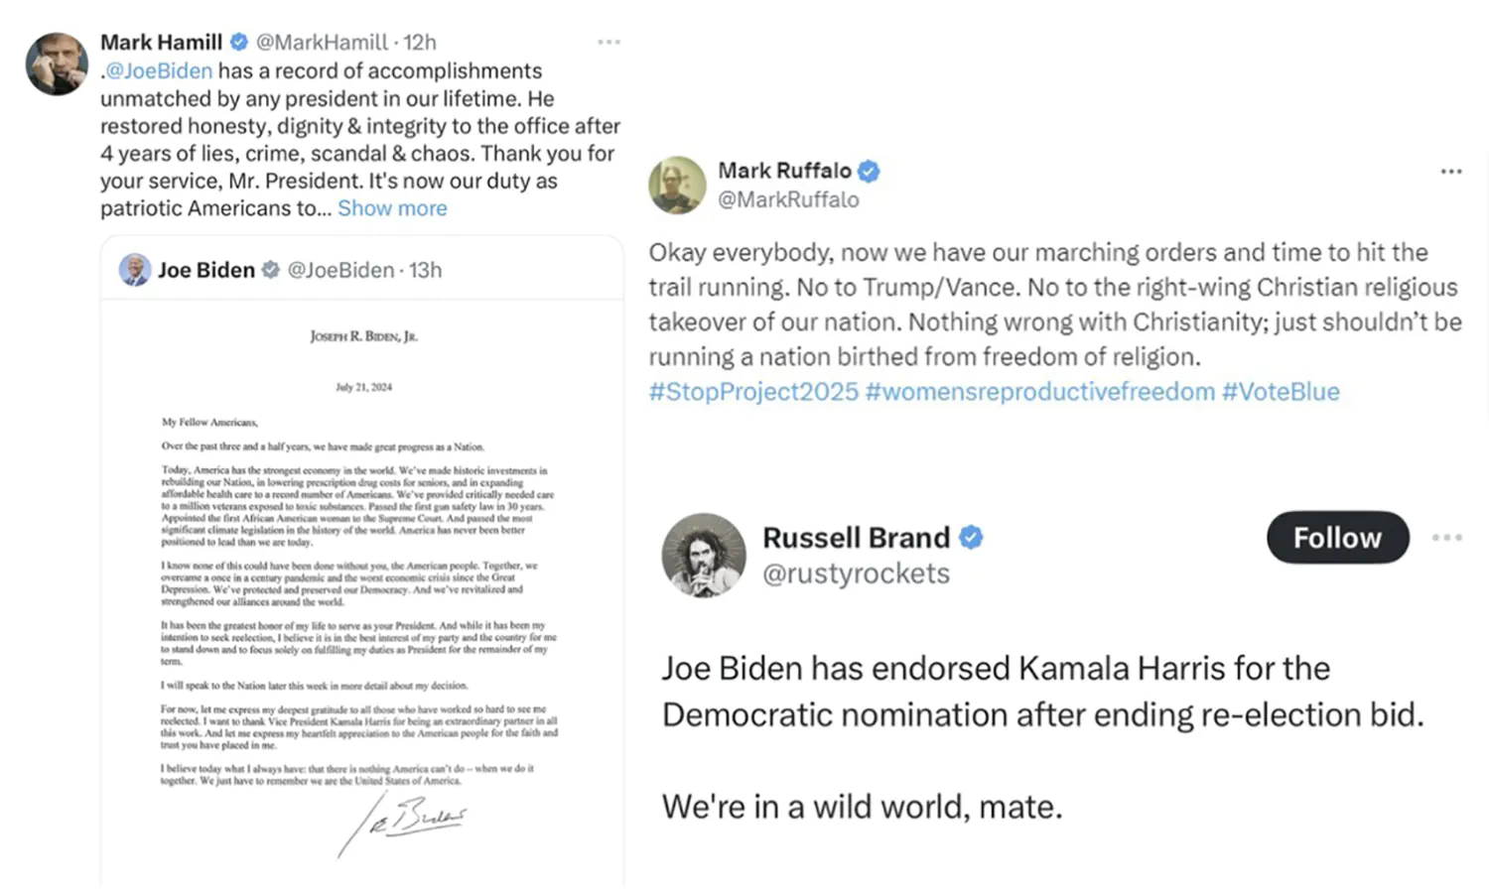Click Joe Biden's gray verified badge
The height and width of the screenshot is (893, 1489).
pos(270,270)
